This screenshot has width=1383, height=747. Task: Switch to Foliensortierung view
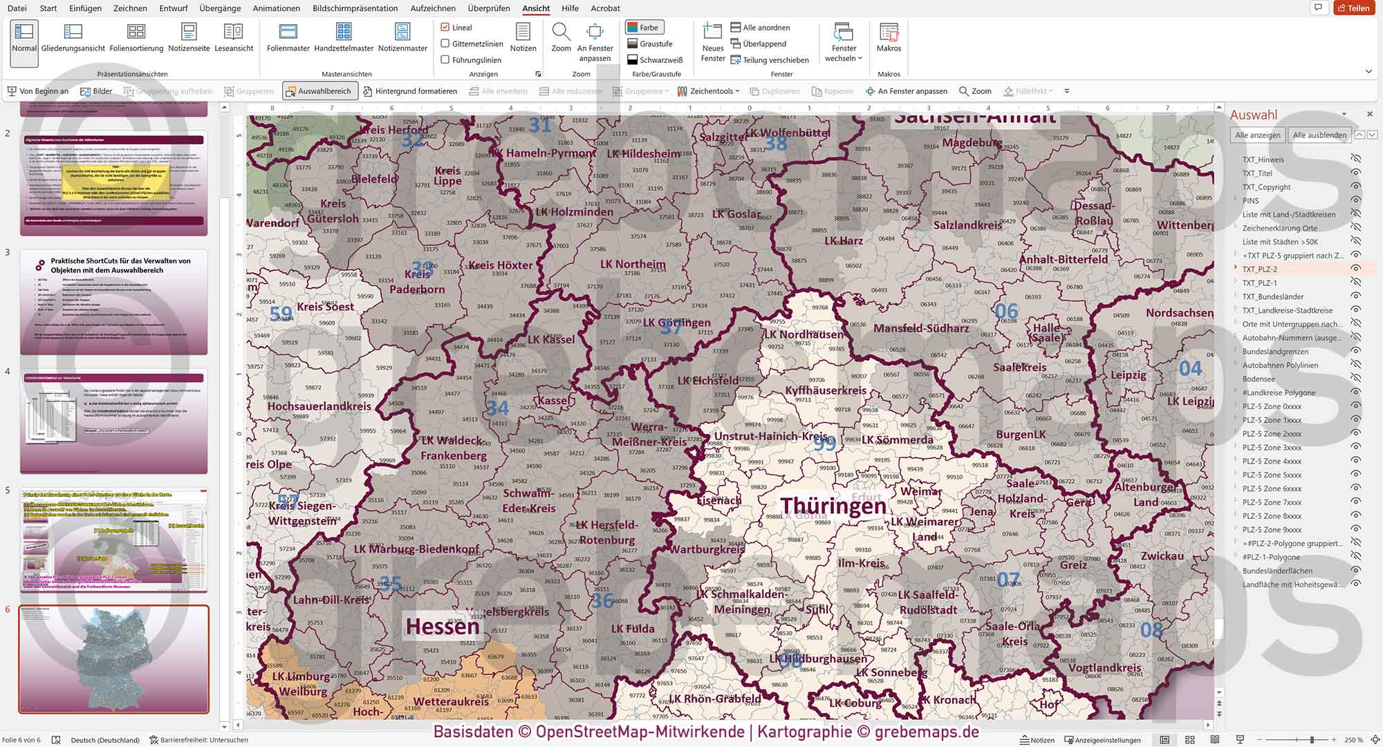(x=136, y=38)
